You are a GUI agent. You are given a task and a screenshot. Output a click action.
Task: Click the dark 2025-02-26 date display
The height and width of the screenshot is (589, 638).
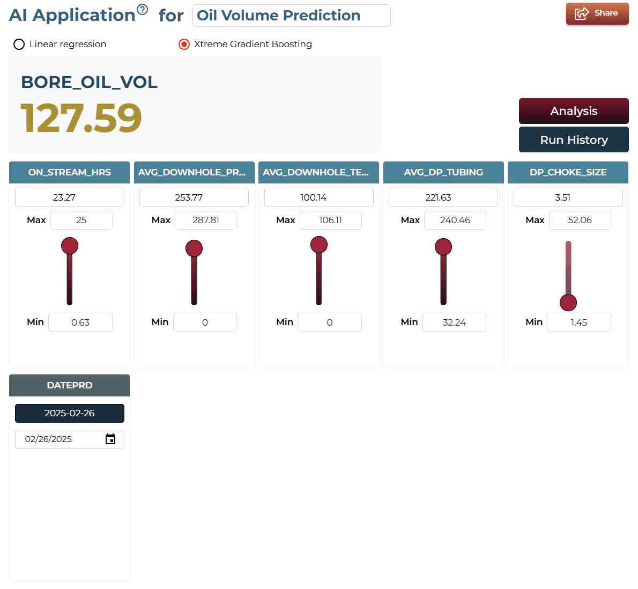point(70,413)
